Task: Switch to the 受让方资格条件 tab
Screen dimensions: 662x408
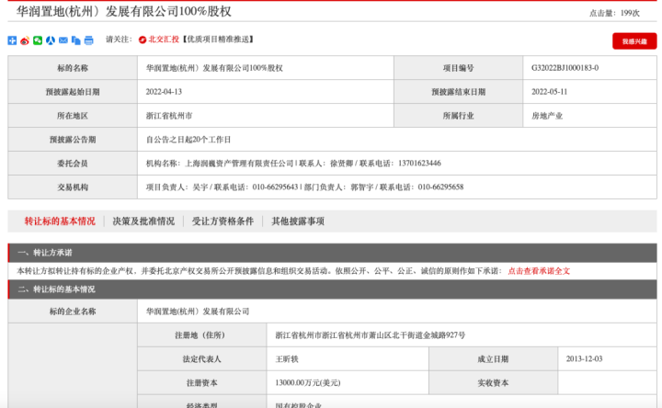Action: point(223,221)
